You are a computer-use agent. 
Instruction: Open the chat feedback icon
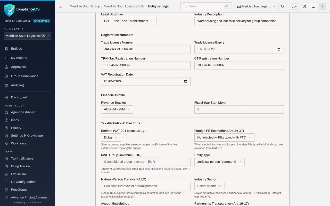click(313, 6)
